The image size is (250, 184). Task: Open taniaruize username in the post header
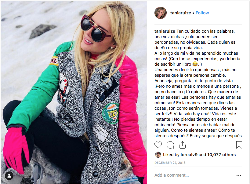[x=181, y=13]
